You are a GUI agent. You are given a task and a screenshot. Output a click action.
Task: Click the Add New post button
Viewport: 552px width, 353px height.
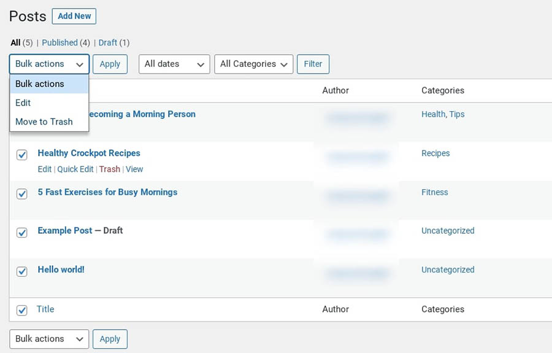point(74,16)
